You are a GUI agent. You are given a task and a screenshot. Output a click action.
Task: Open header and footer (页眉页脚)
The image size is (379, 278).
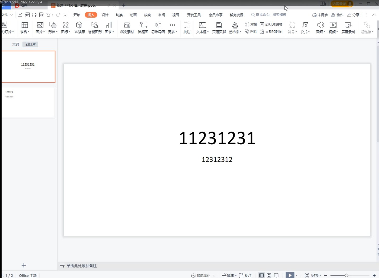tap(219, 28)
